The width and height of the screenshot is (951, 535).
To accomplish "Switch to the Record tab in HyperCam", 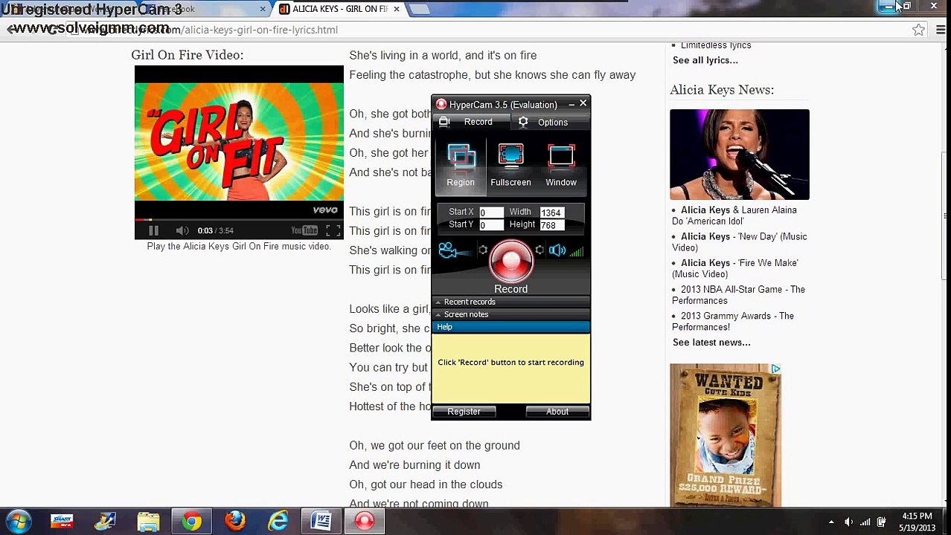I will [470, 122].
